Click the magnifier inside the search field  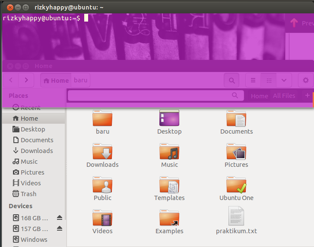(235, 95)
